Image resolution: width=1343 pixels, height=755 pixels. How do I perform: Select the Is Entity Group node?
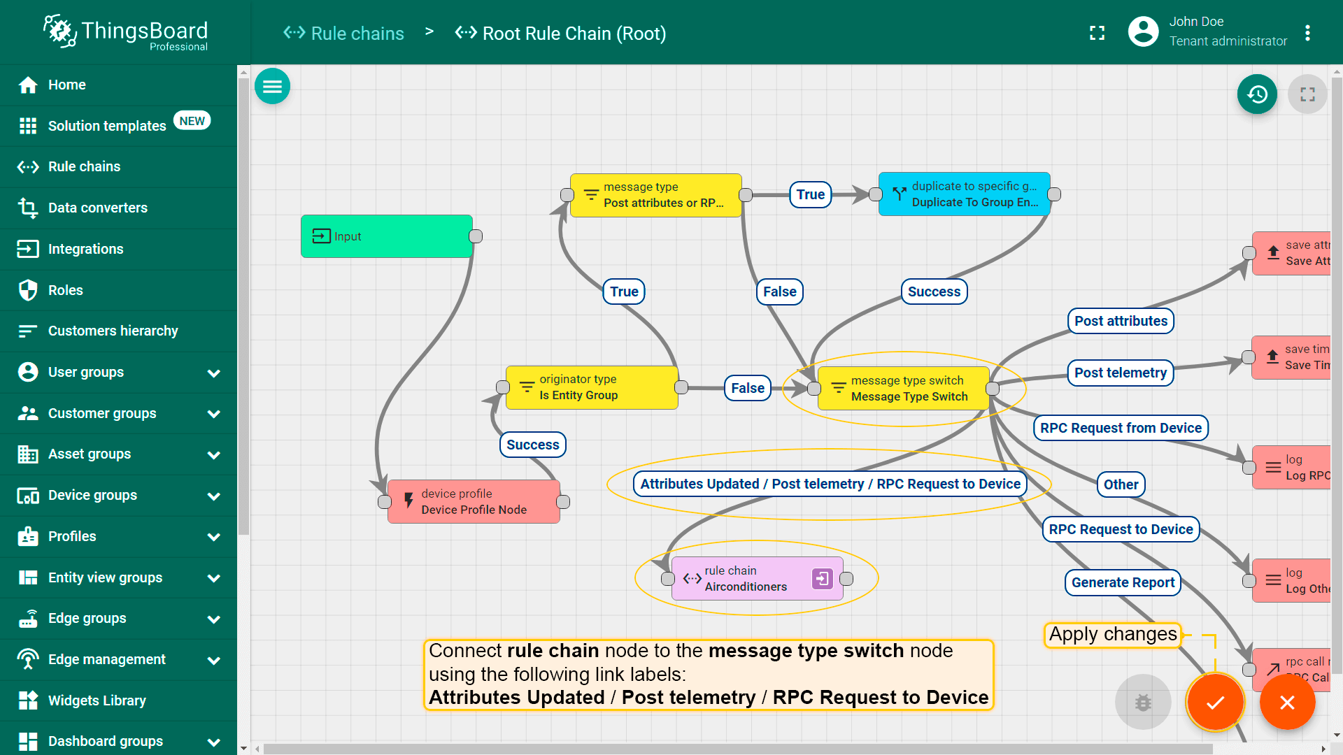point(592,387)
